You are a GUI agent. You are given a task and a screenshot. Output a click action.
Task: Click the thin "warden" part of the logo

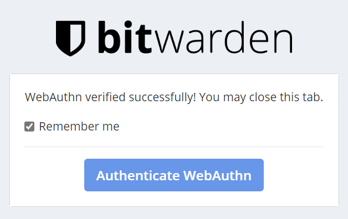[x=224, y=37]
